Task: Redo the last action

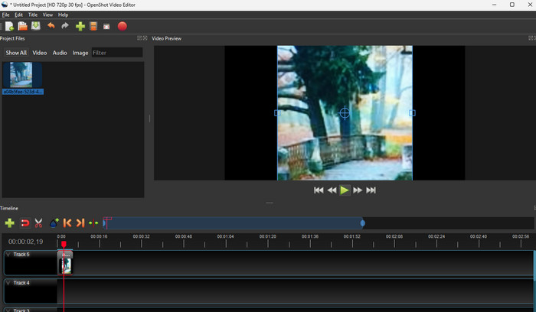Action: tap(64, 26)
